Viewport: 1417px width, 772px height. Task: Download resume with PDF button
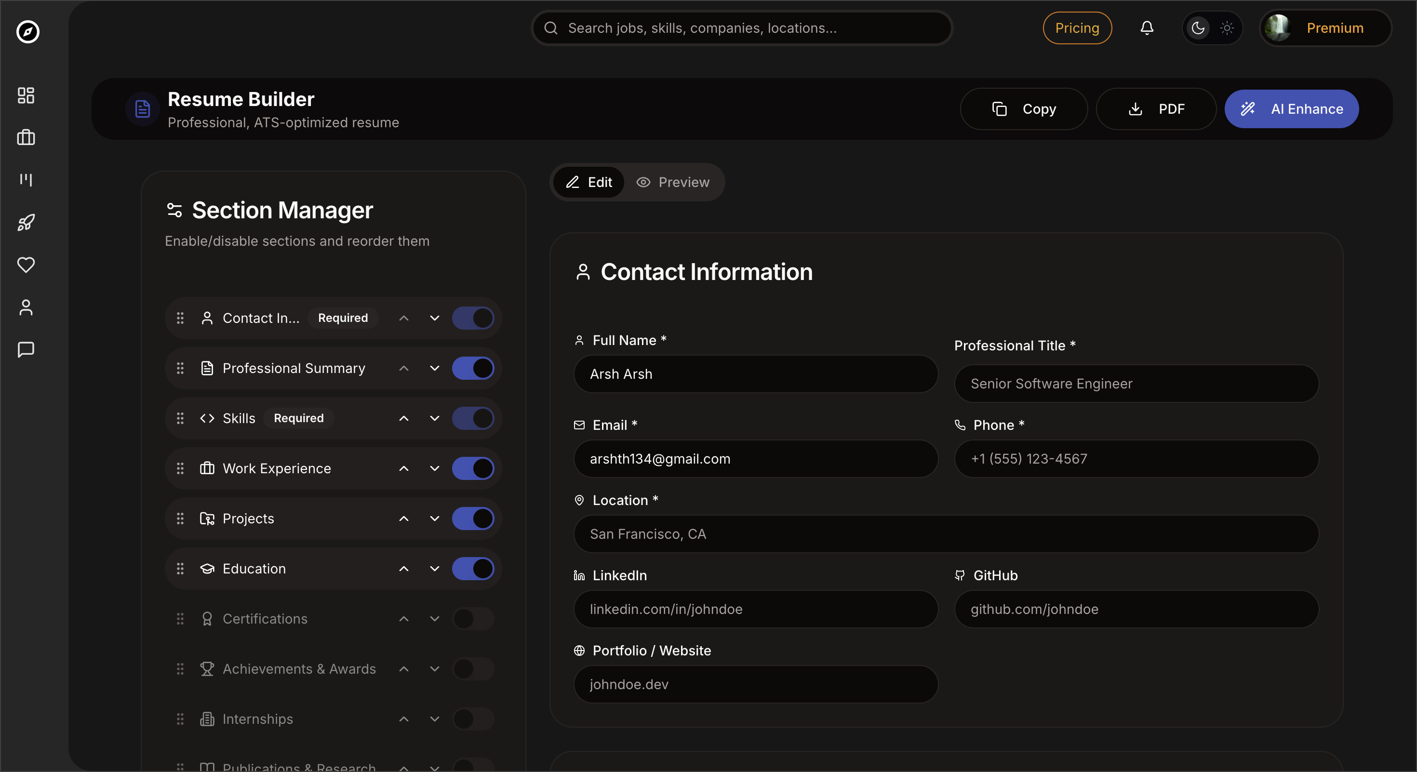tap(1155, 109)
